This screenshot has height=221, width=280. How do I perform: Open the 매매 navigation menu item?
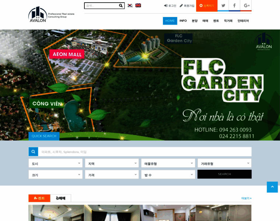click(205, 21)
